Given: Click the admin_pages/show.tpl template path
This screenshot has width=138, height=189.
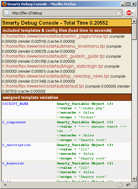Looking at the screenshot, I should click(55, 36).
